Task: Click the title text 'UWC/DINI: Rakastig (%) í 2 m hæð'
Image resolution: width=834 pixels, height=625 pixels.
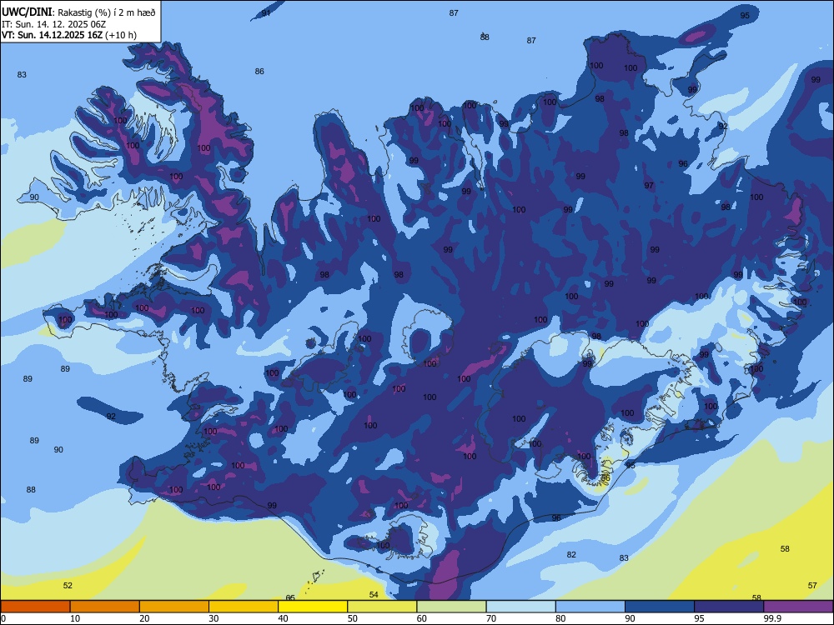Action: coord(78,12)
